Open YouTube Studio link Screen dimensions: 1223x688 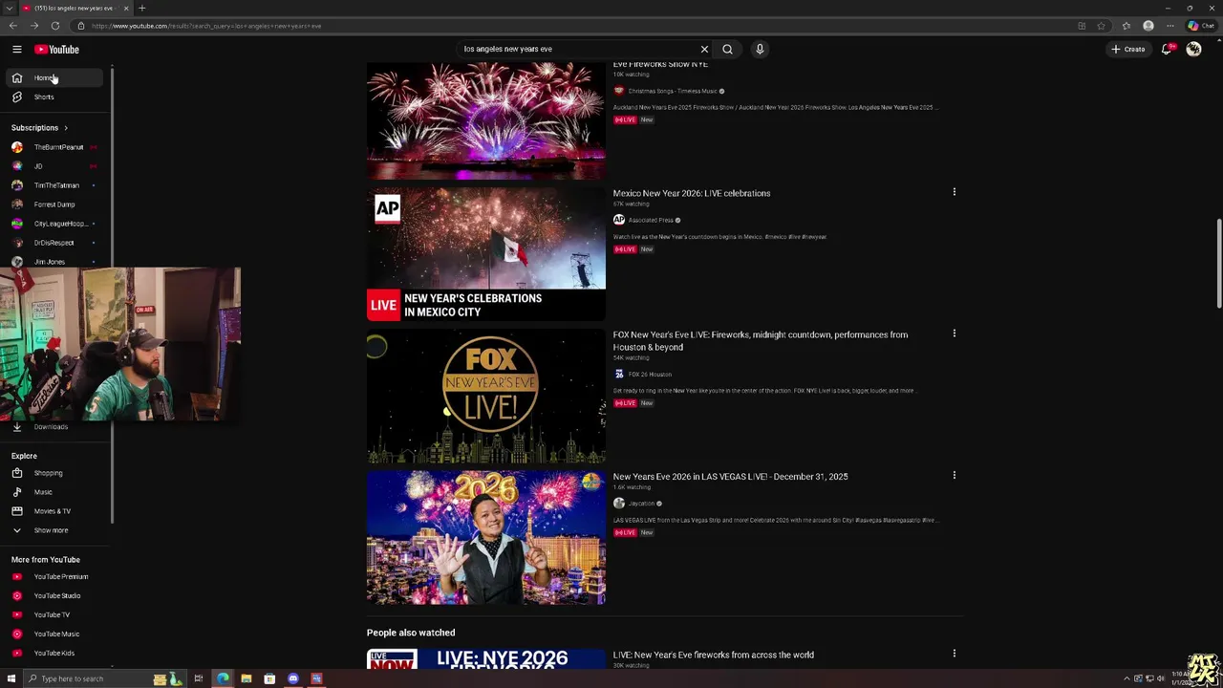[55, 595]
